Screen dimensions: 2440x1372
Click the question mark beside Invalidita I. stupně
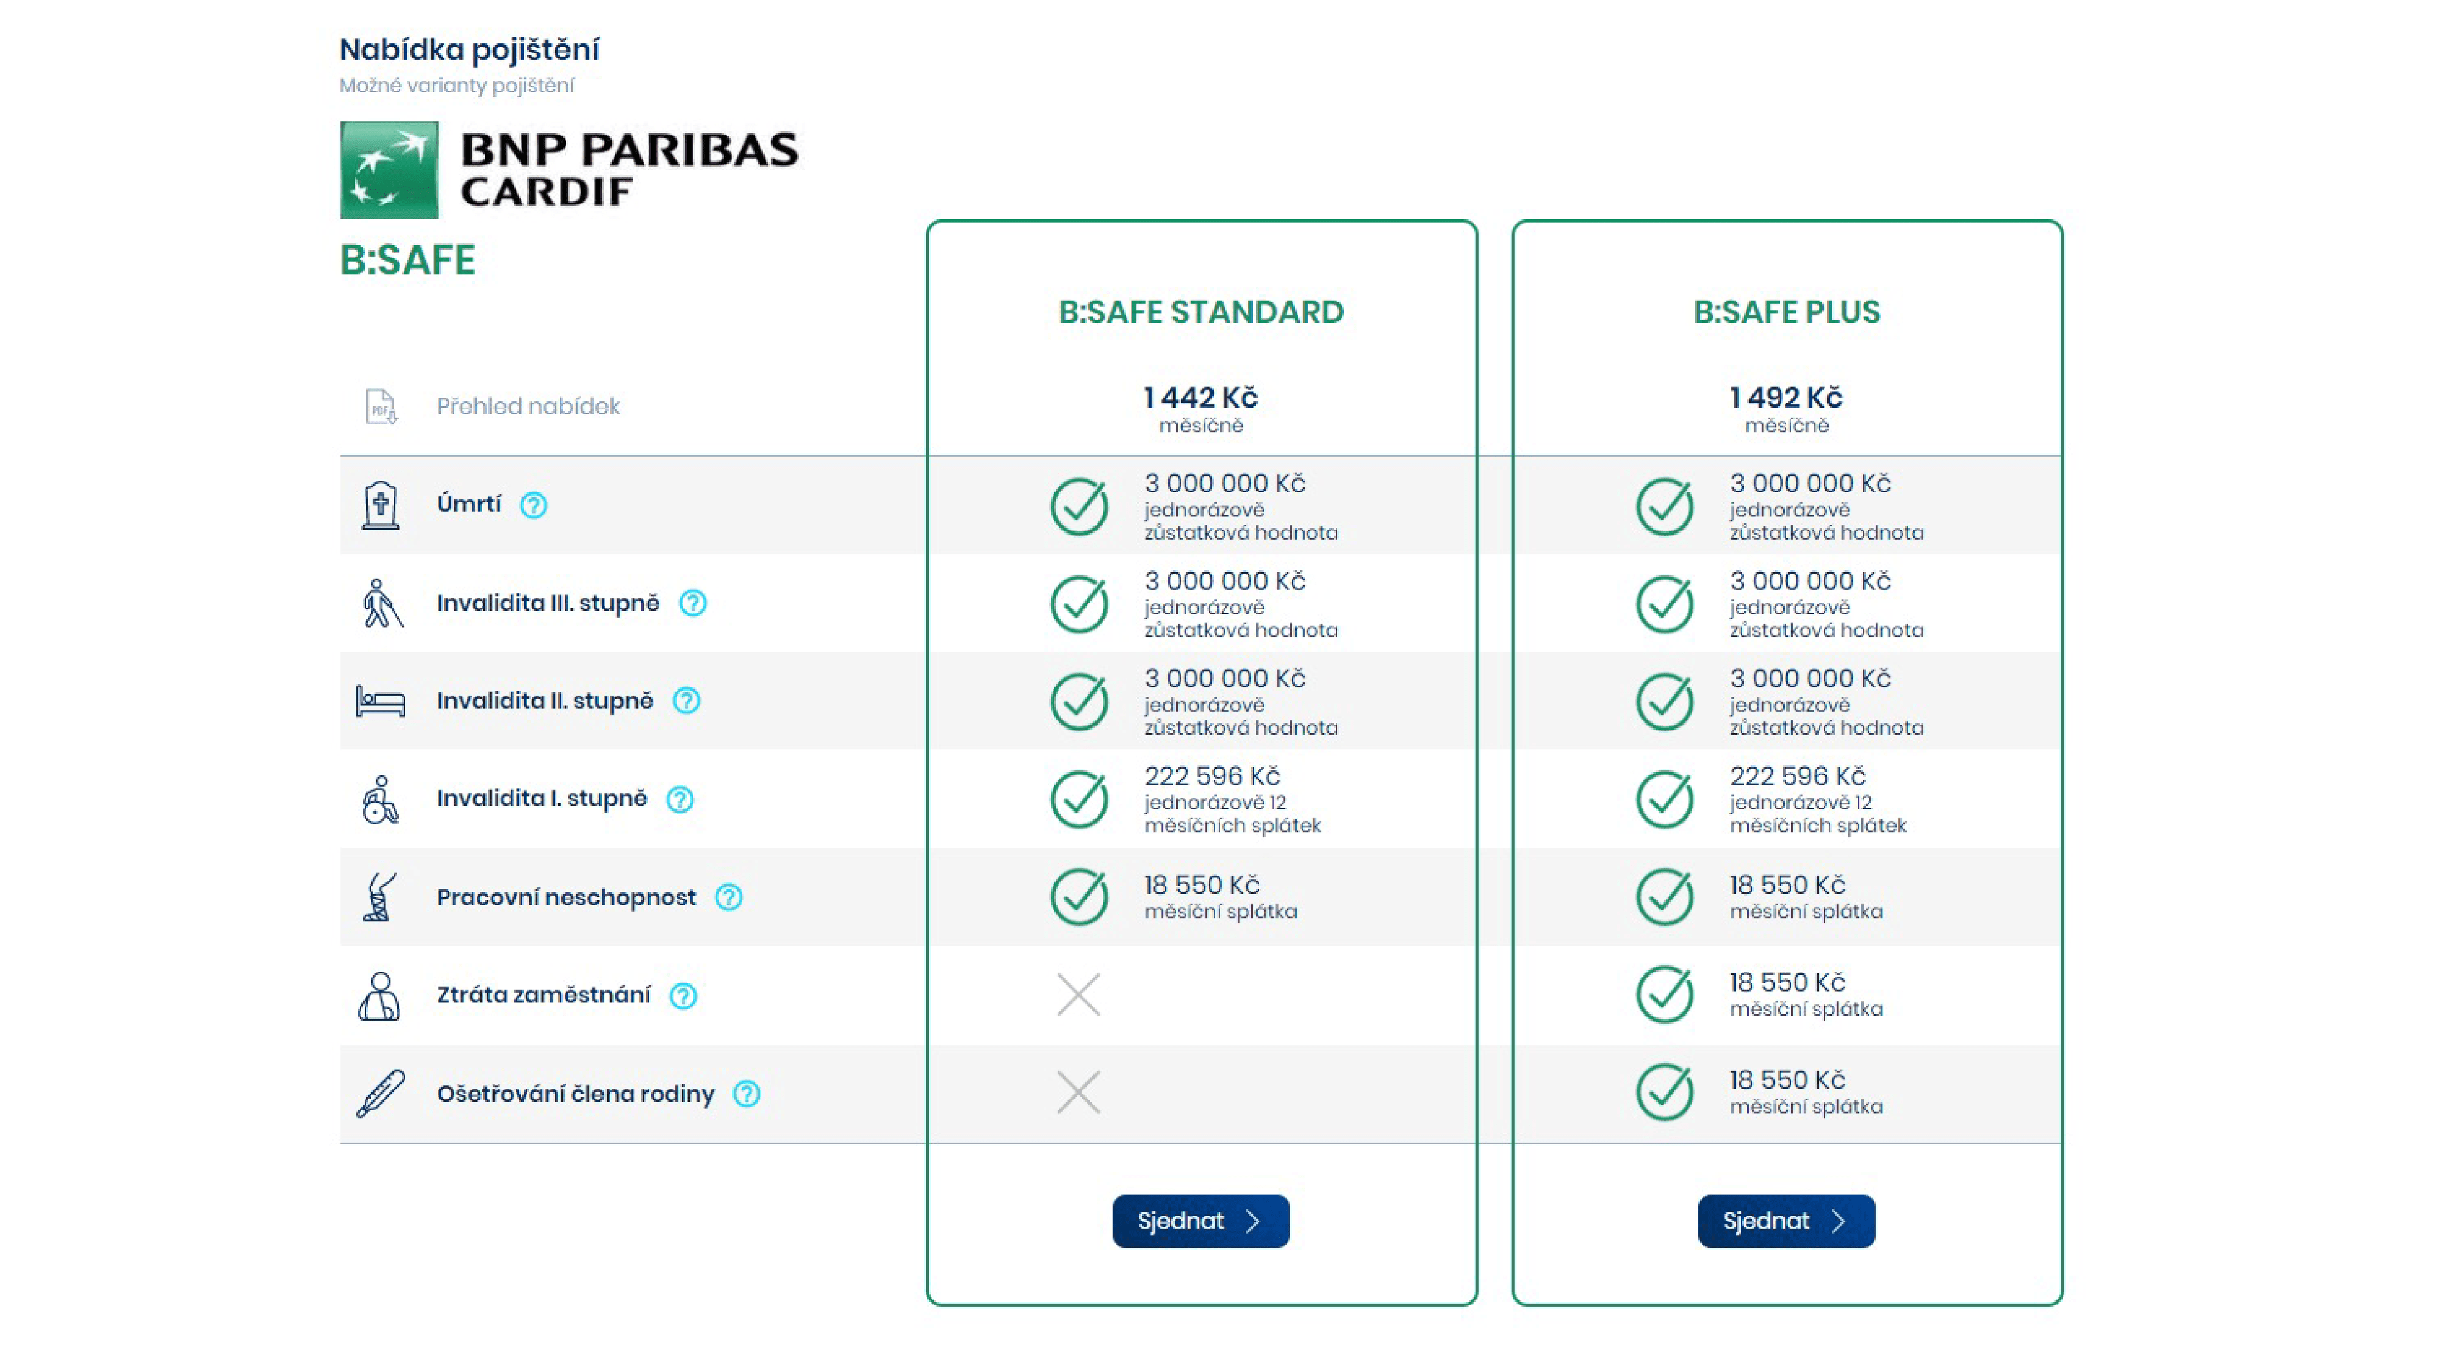point(679,799)
